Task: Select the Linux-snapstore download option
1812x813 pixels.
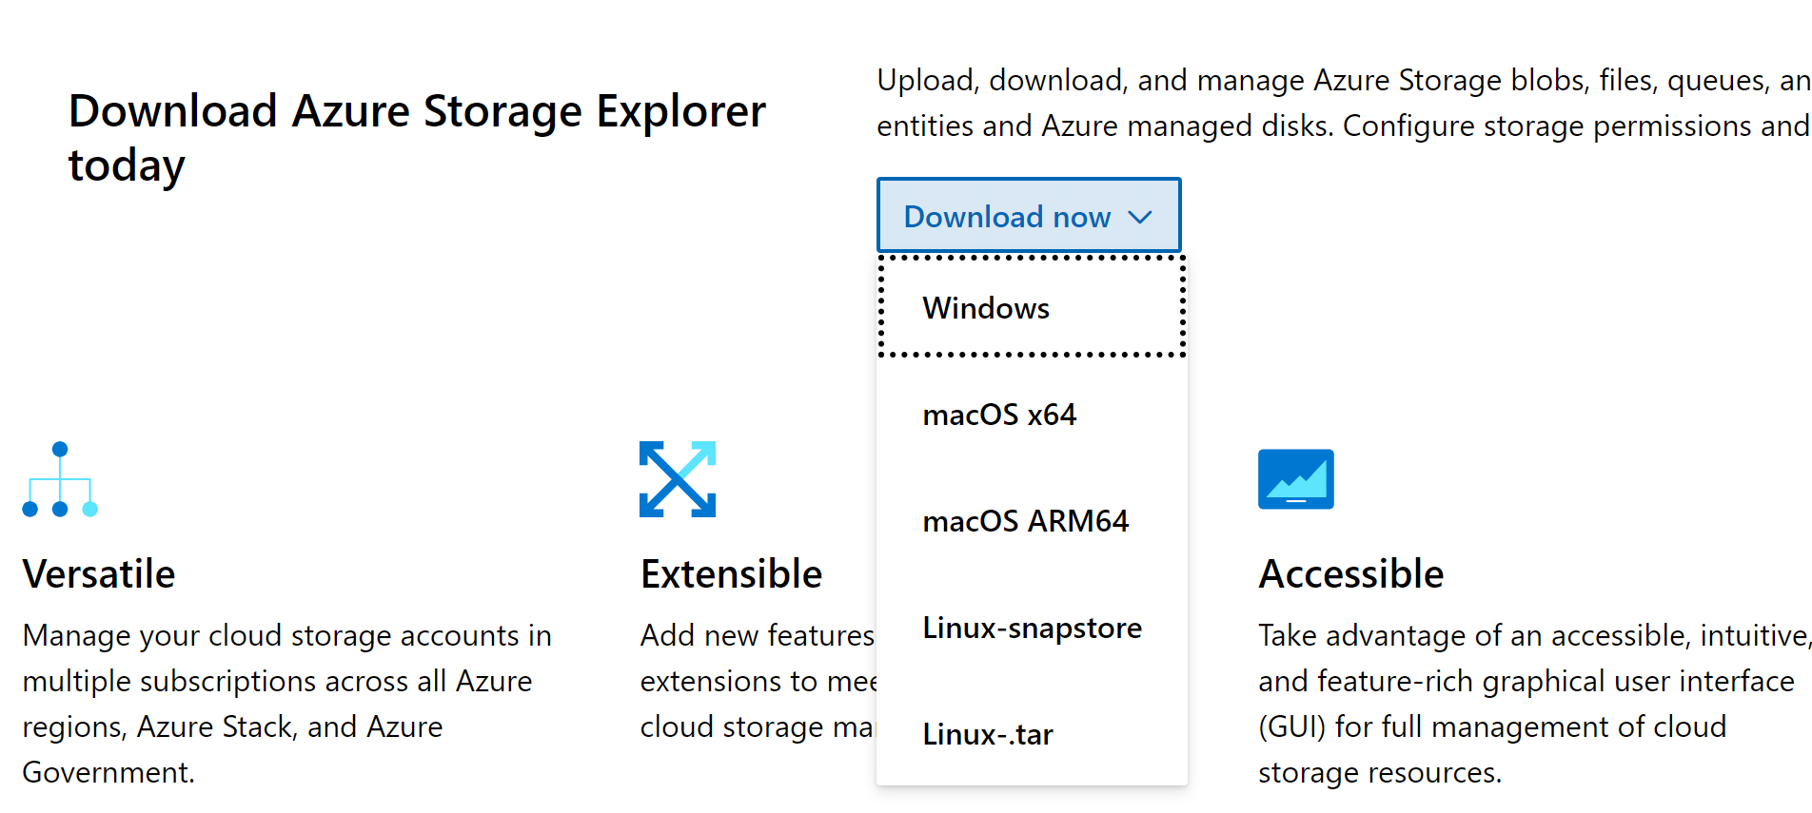Action: pyautogui.click(x=1032, y=628)
